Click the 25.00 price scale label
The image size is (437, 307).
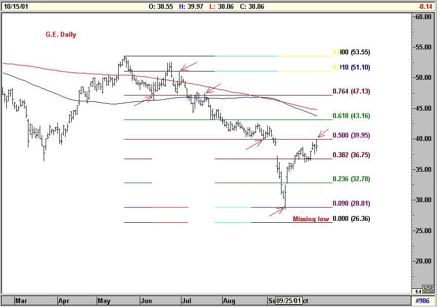point(423,231)
